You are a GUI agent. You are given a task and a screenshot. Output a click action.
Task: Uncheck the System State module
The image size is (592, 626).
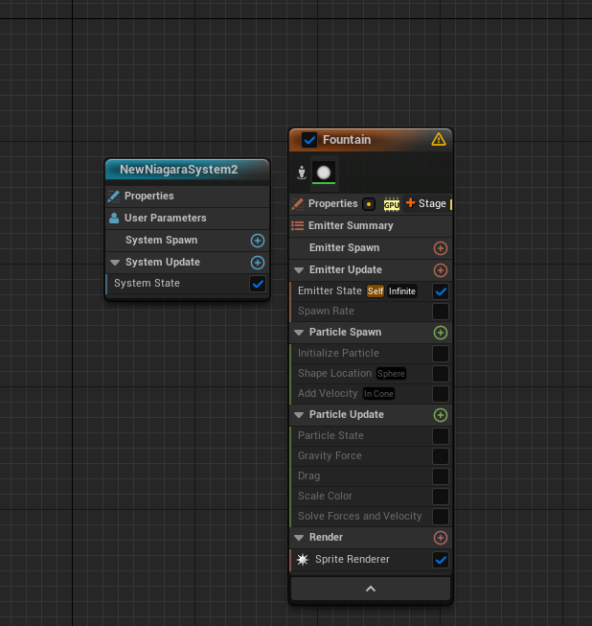point(258,284)
